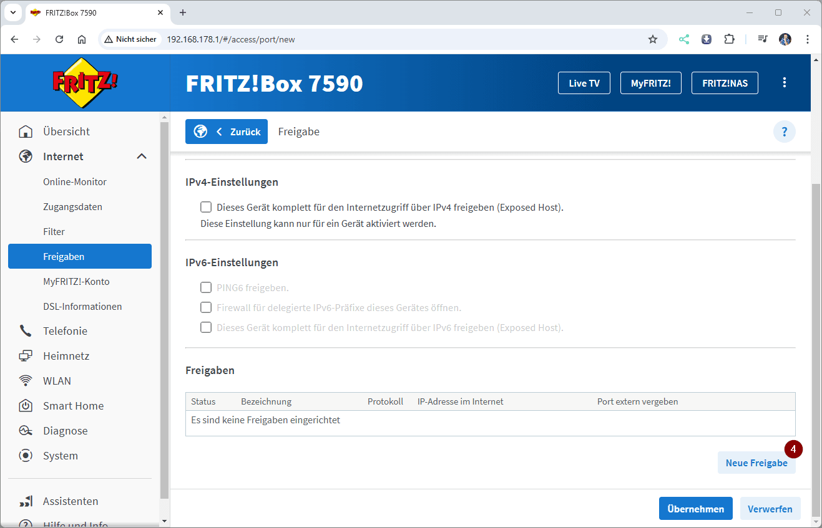Enable IPv4 Exposed Host checkbox
This screenshot has width=822, height=528.
pos(206,207)
